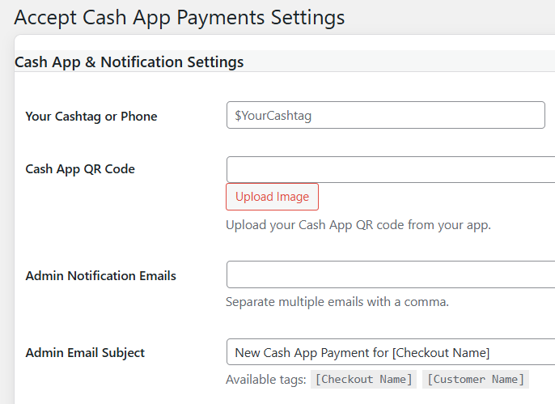Click the Upload your QR code help text
555x404 pixels.
pos(358,225)
